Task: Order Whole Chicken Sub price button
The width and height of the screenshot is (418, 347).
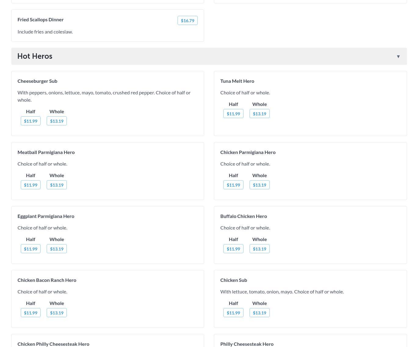Action: pos(259,313)
